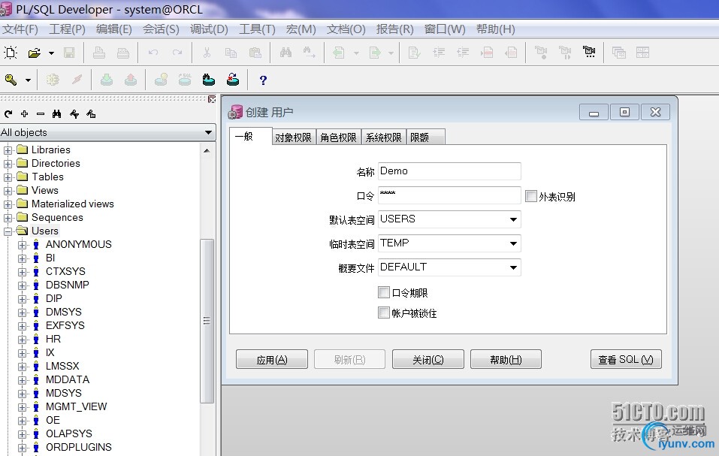Click the New document icon

pyautogui.click(x=11, y=53)
